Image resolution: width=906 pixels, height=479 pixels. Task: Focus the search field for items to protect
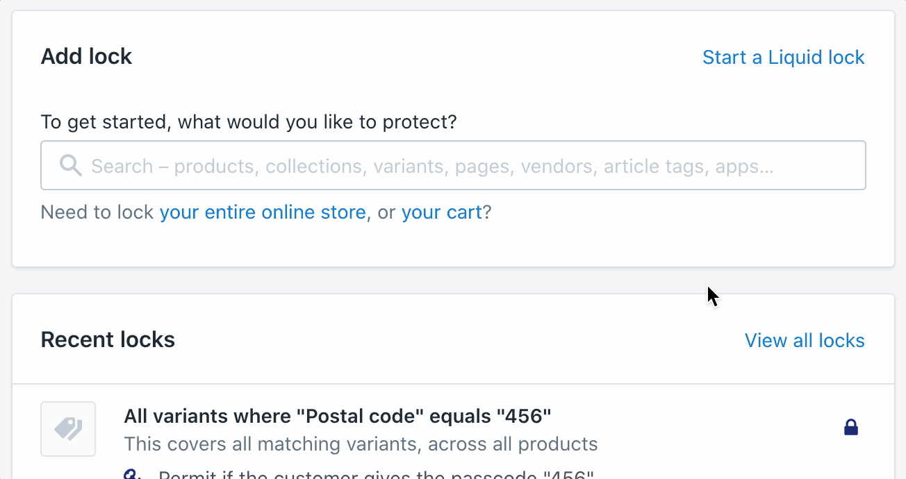(x=453, y=166)
